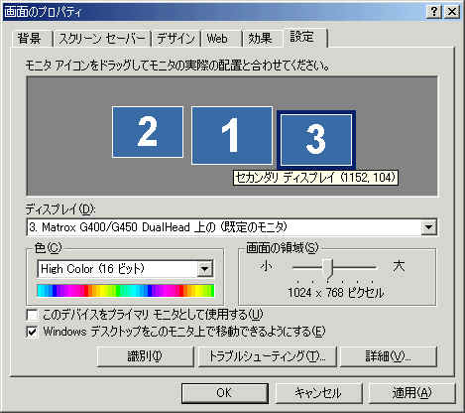Open the ディスプレイ dropdown arrow
The height and width of the screenshot is (413, 465).
428,227
